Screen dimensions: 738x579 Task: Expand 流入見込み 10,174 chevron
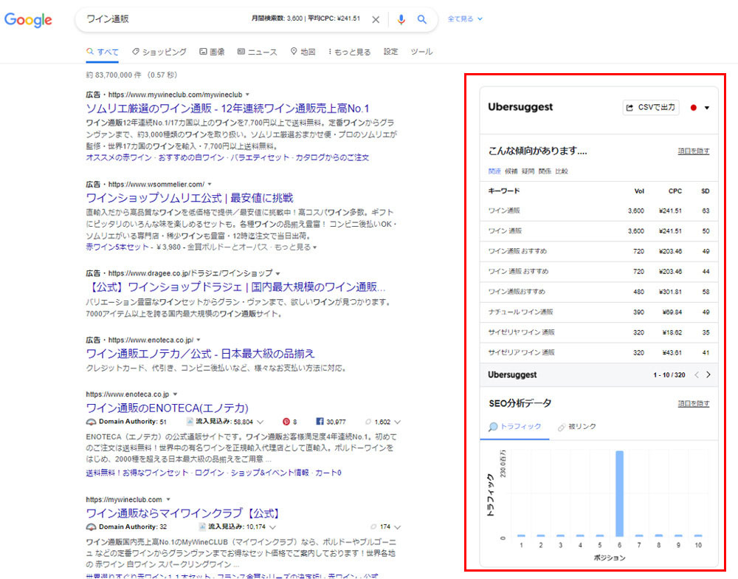[x=272, y=527]
